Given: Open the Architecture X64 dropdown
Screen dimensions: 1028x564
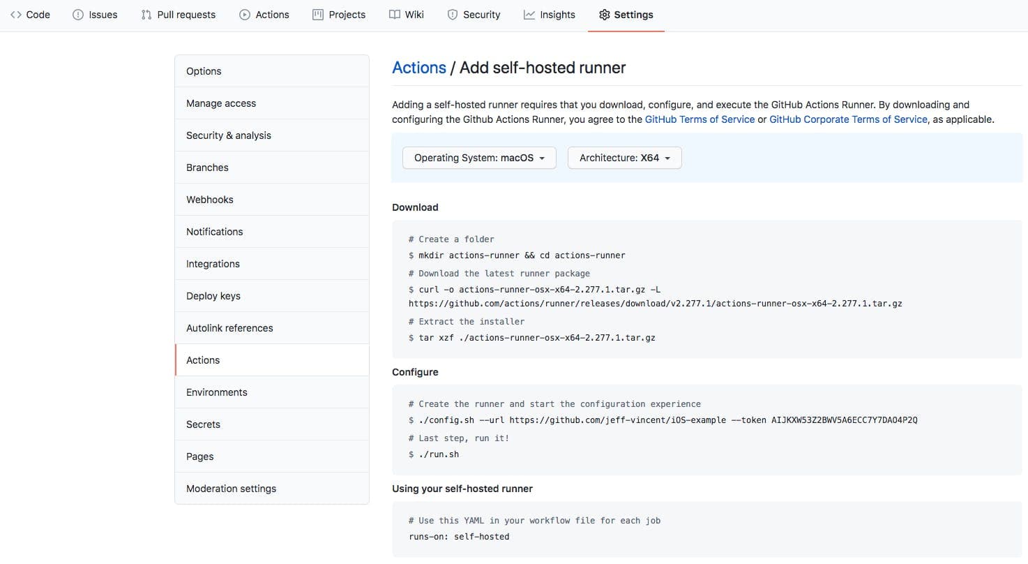Looking at the screenshot, I should [x=623, y=158].
